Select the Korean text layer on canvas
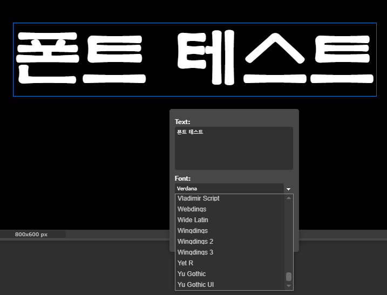This screenshot has width=387, height=295. point(195,59)
